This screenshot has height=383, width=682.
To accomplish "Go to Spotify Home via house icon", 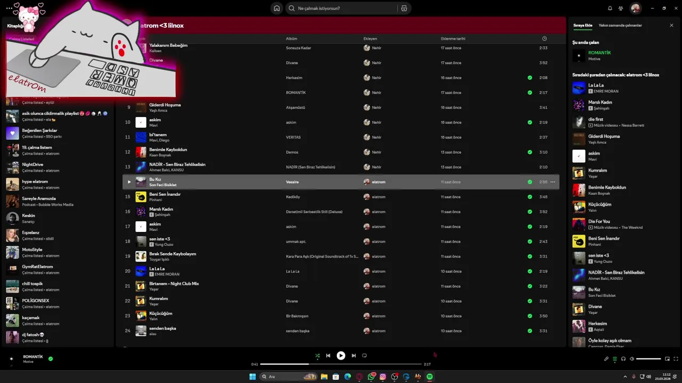I will [x=277, y=9].
